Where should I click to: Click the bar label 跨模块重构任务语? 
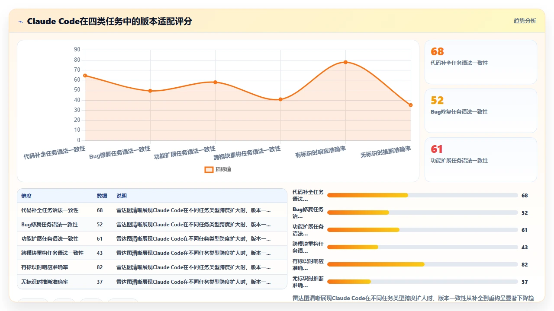308,247
